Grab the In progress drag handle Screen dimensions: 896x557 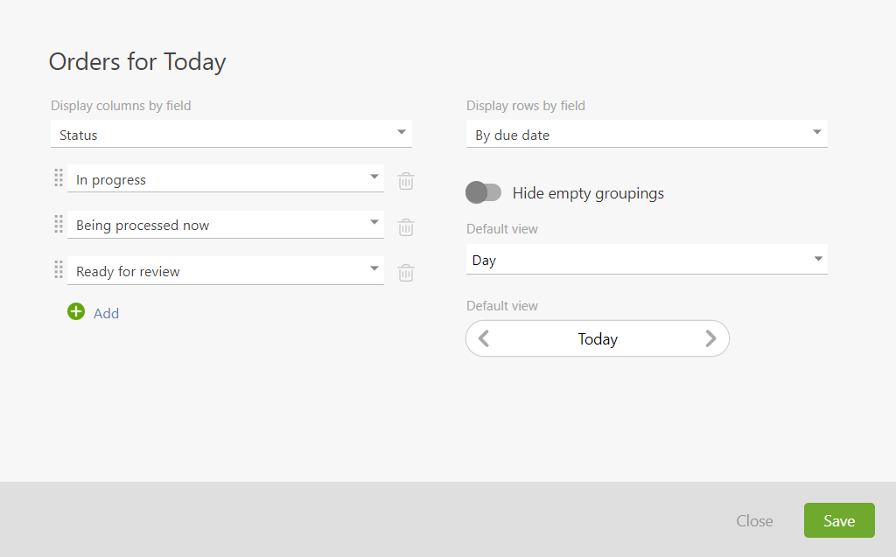59,178
